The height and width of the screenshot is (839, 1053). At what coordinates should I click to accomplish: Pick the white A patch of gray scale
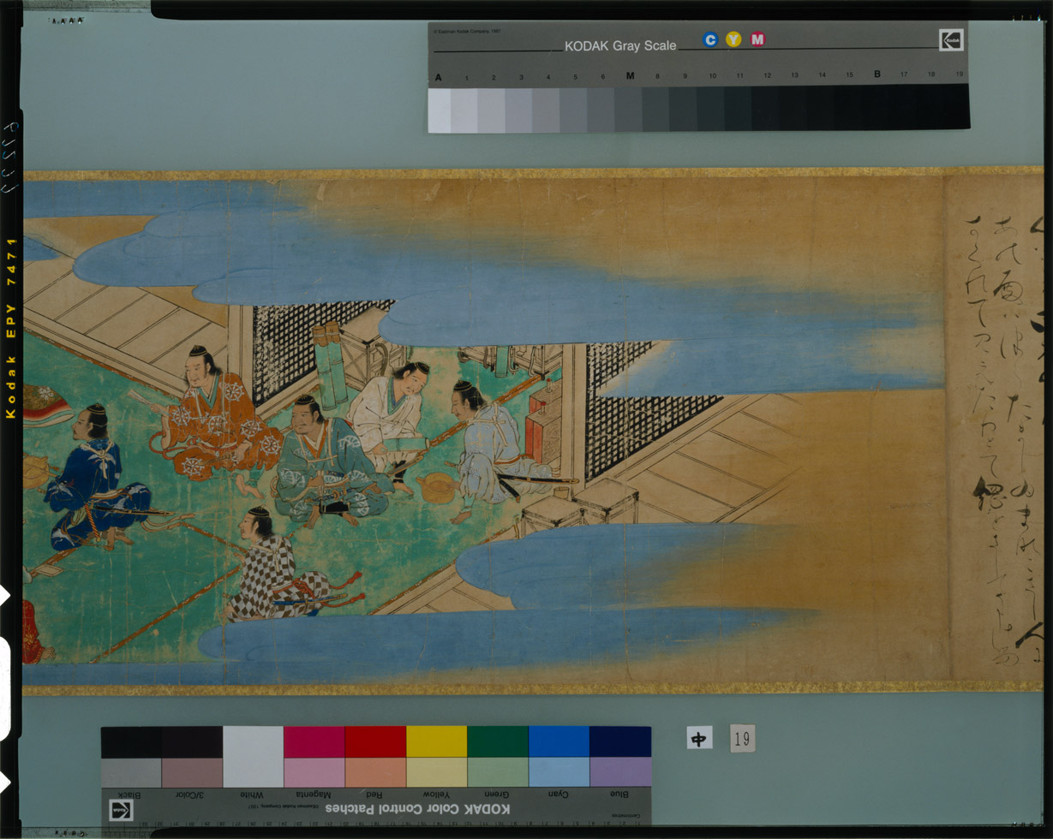tap(439, 110)
